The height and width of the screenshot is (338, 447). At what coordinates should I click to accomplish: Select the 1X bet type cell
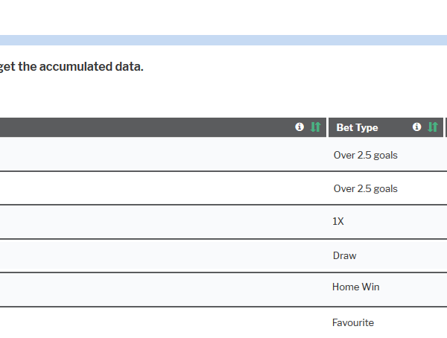tap(338, 221)
